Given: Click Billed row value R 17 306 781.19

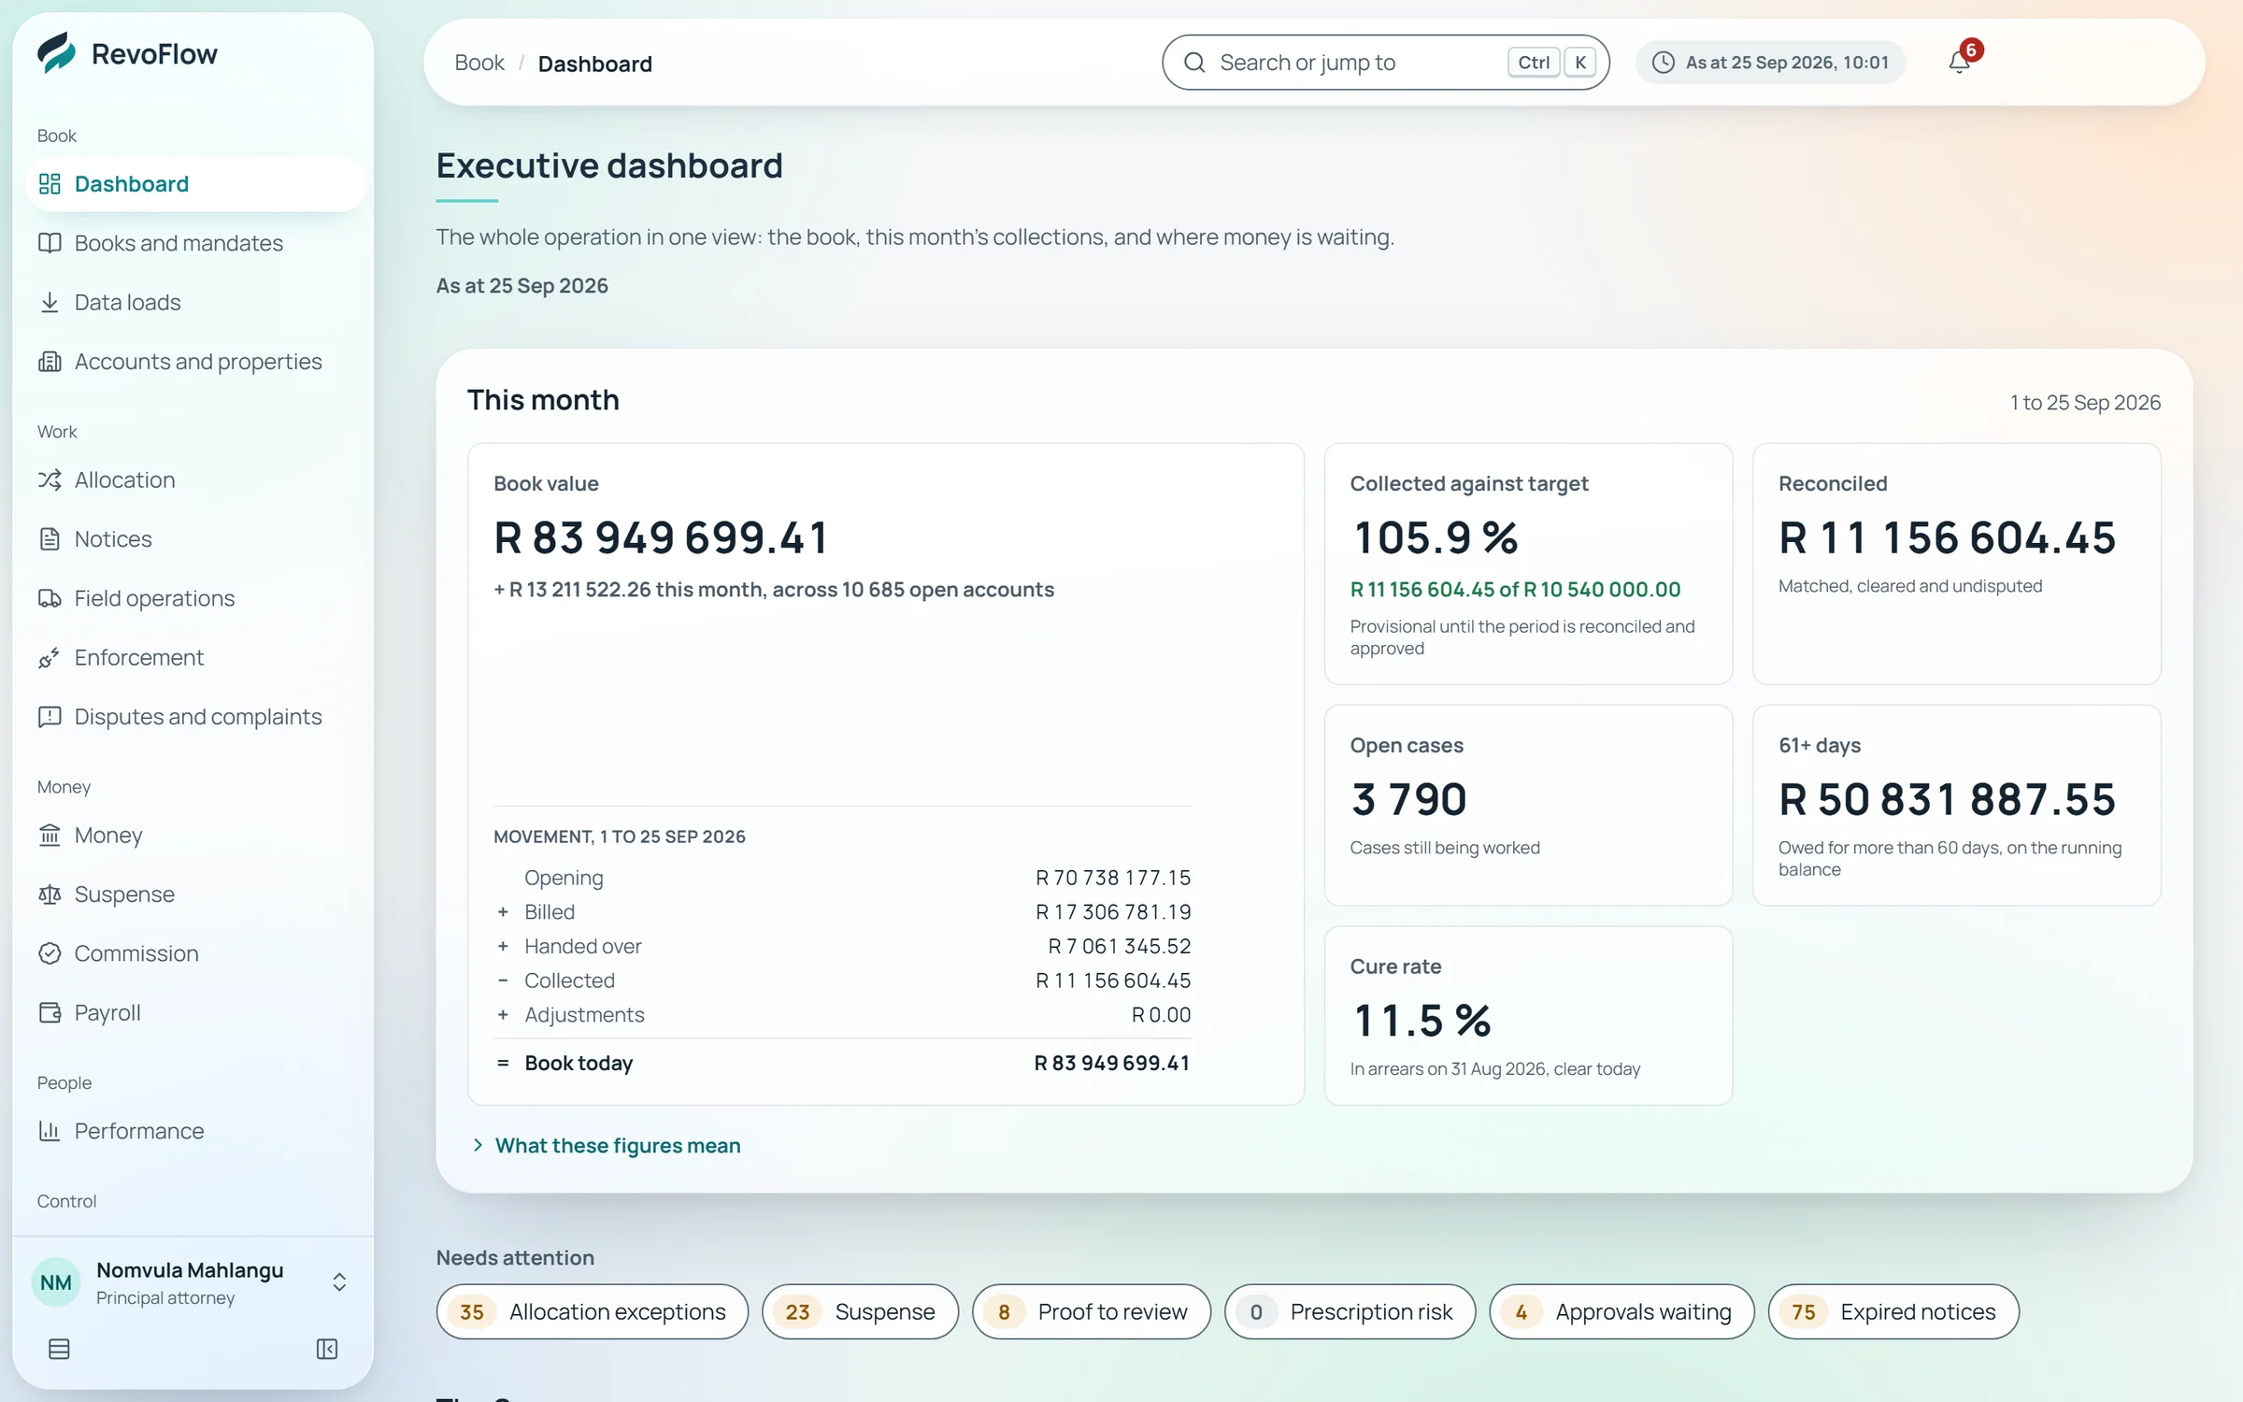Looking at the screenshot, I should point(1113,911).
